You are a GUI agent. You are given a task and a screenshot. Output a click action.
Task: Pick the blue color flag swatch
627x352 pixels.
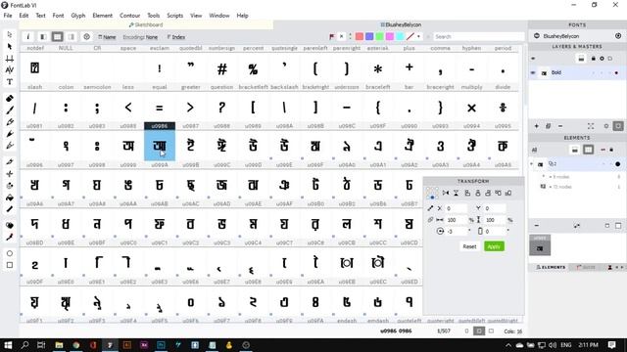tap(369, 37)
